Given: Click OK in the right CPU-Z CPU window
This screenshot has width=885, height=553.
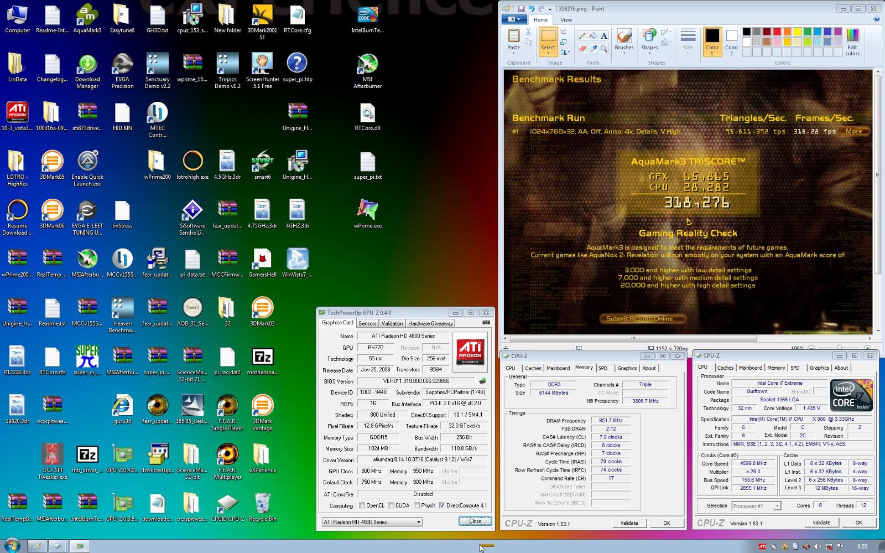Looking at the screenshot, I should 858,523.
